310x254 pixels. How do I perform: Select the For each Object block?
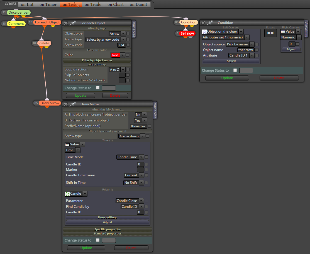(x=47, y=22)
